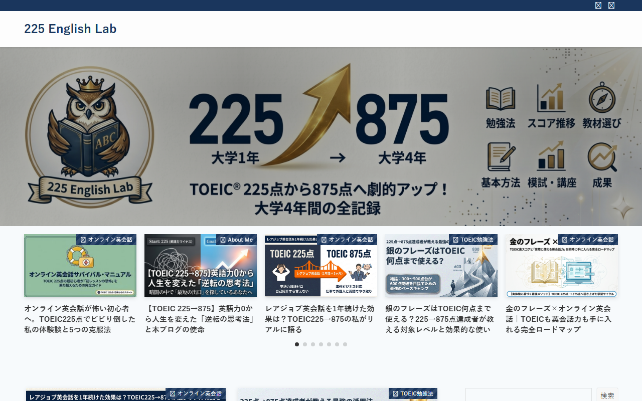This screenshot has width=642, height=401.
Task: Open article オンライン英会話が怖い初心者へ
Action: [80, 319]
